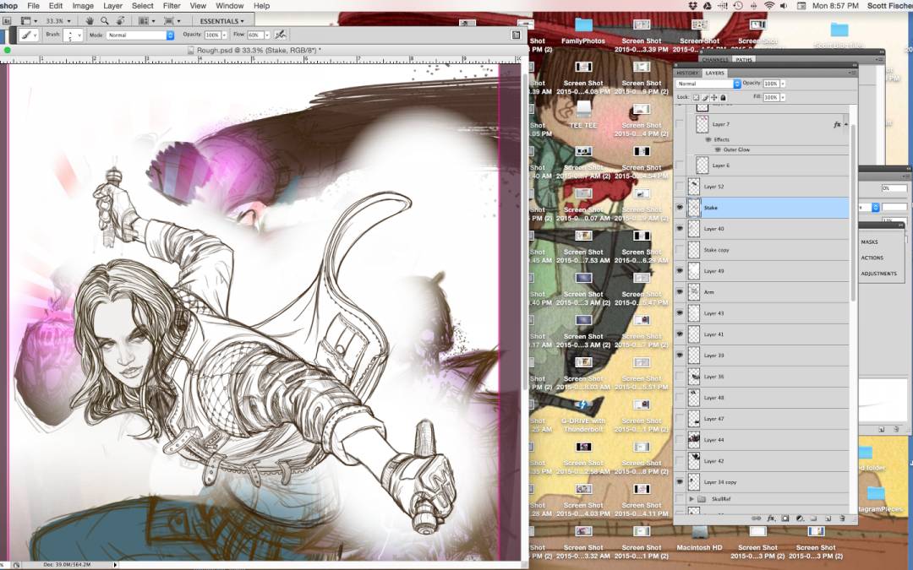This screenshot has height=570, width=913.
Task: Open the Actions panel
Action: click(872, 258)
